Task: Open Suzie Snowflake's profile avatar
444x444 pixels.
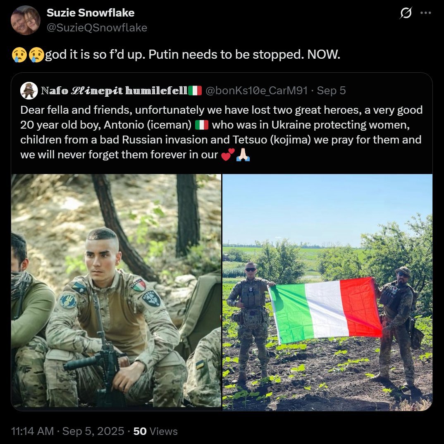Action: point(26,20)
